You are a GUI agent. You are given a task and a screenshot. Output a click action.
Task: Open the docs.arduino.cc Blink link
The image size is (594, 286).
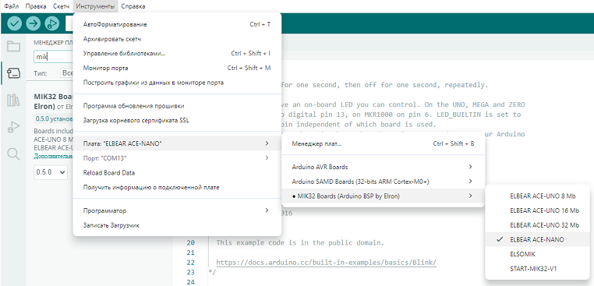point(327,263)
